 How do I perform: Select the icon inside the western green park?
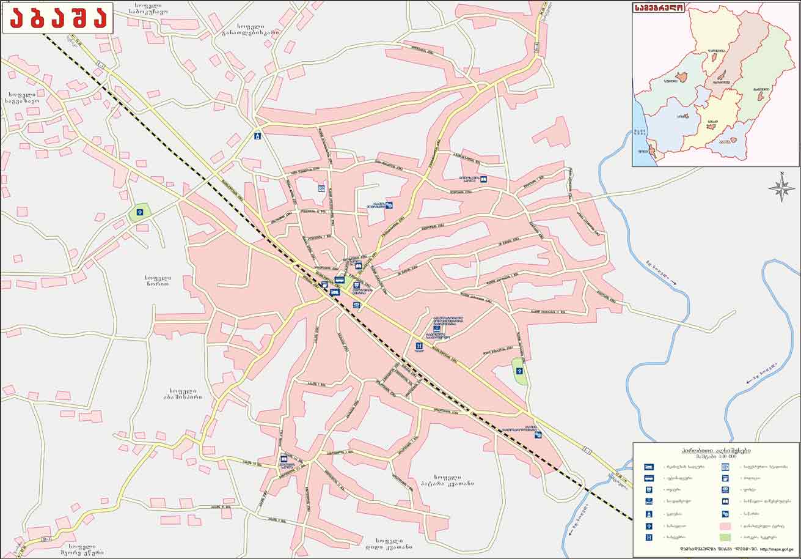pyautogui.click(x=139, y=212)
